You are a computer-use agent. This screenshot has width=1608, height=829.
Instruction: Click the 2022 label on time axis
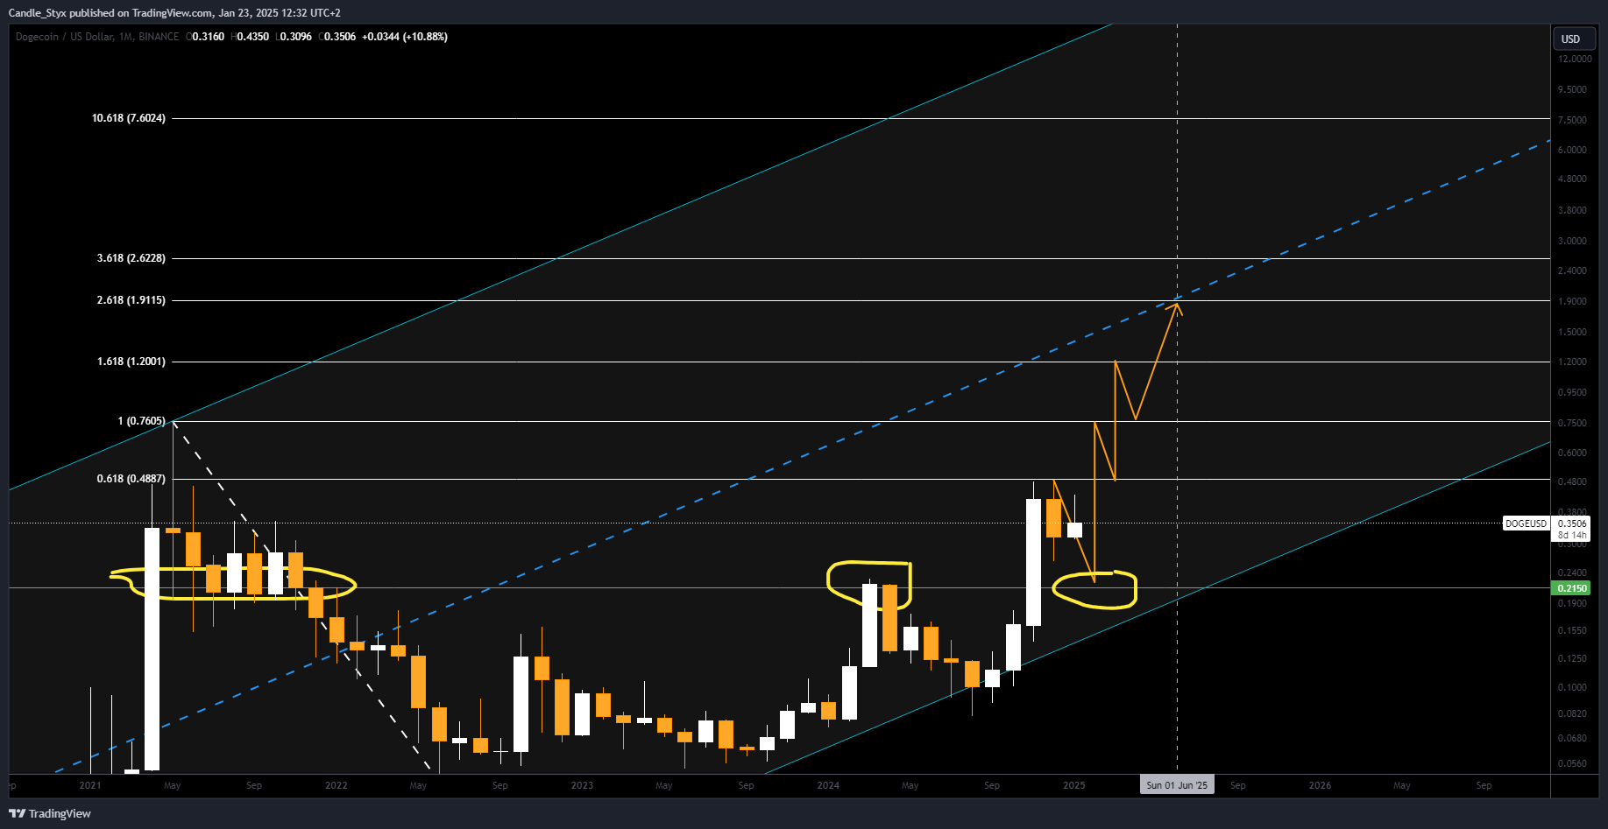pos(336,785)
